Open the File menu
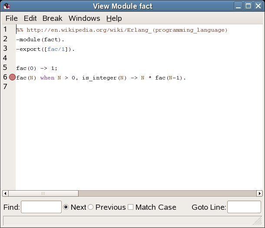This screenshot has height=228, width=265. tap(11, 18)
